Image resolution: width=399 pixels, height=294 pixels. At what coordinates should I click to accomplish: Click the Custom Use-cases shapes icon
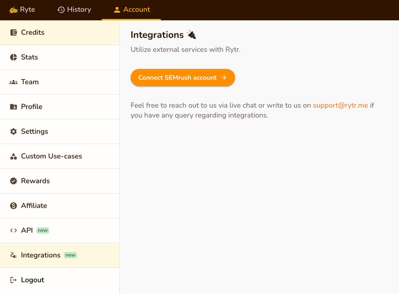tap(13, 156)
